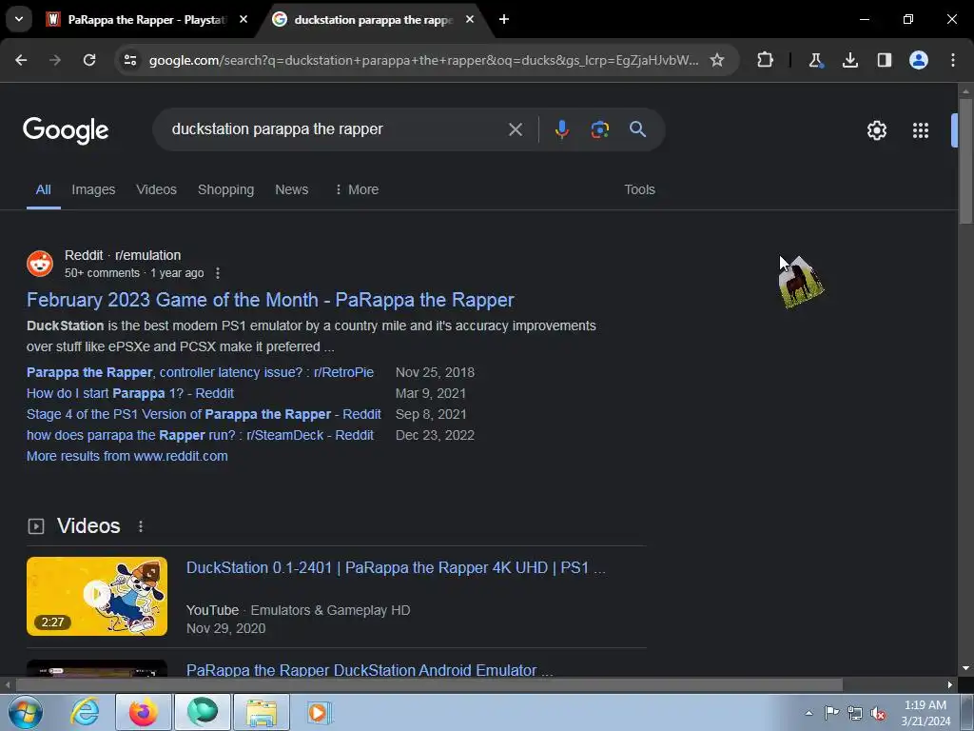
Task: Play the 2:27 PaRappa video thumbnail
Action: (97, 596)
